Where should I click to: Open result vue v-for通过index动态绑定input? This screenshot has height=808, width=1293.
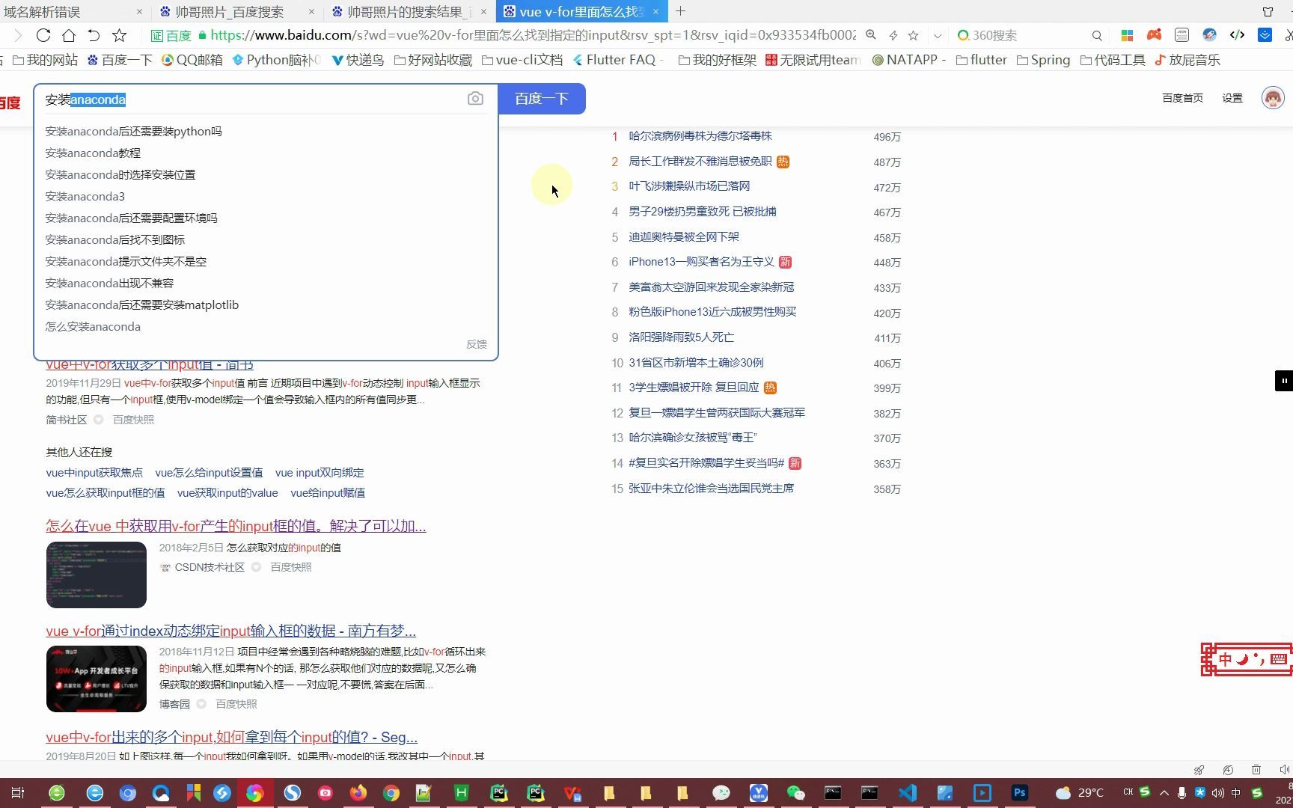pyautogui.click(x=230, y=631)
